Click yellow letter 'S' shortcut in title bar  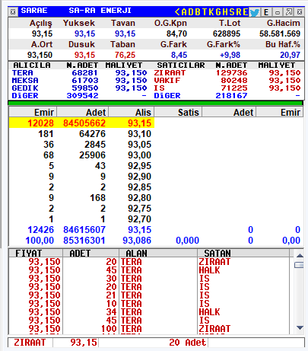[232, 12]
